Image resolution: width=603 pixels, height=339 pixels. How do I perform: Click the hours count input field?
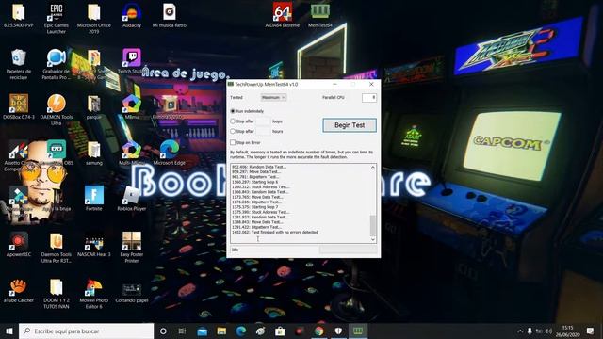(263, 131)
